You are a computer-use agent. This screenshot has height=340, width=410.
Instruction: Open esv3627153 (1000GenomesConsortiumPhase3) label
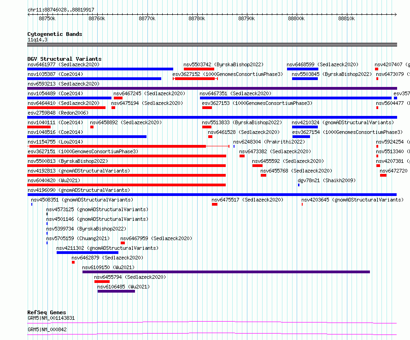pos(257,103)
